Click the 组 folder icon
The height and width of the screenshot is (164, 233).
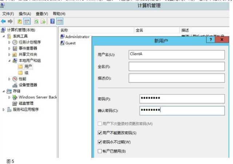[20, 73]
